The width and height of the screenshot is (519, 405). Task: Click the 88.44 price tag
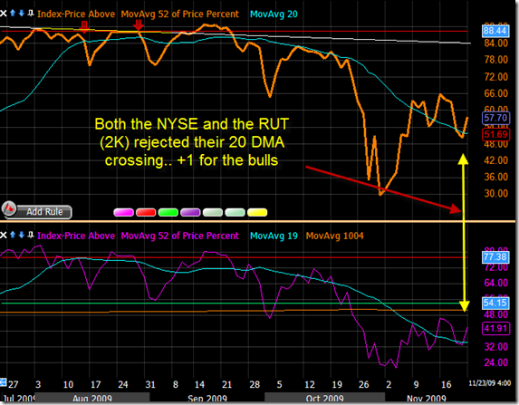[495, 31]
